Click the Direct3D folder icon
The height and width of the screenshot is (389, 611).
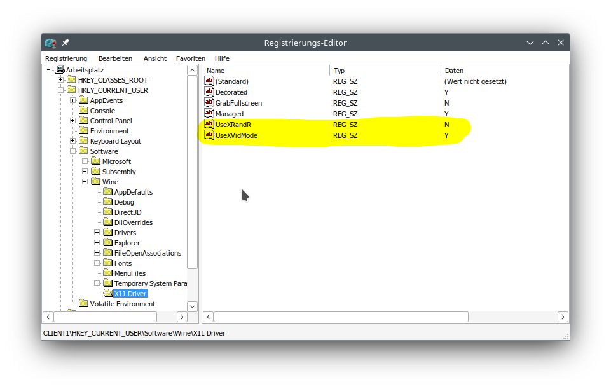(x=107, y=212)
